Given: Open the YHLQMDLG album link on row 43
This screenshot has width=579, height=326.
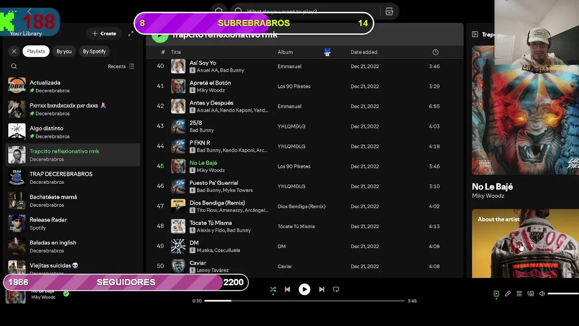Looking at the screenshot, I should 291,126.
